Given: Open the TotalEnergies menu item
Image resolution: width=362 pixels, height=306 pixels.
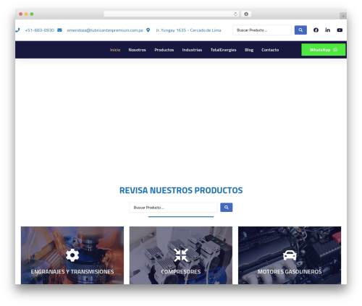Looking at the screenshot, I should 223,50.
